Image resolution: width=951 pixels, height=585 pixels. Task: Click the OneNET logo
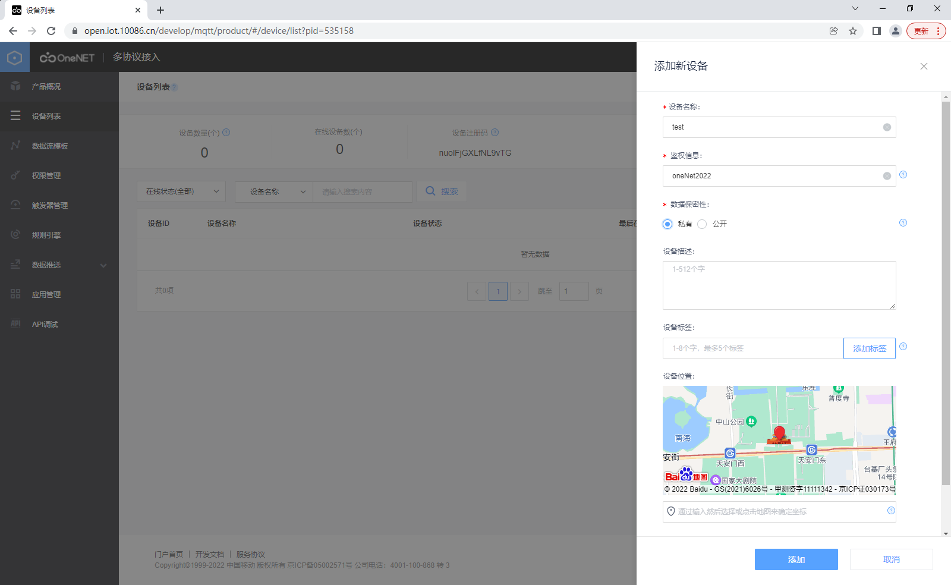click(x=67, y=58)
